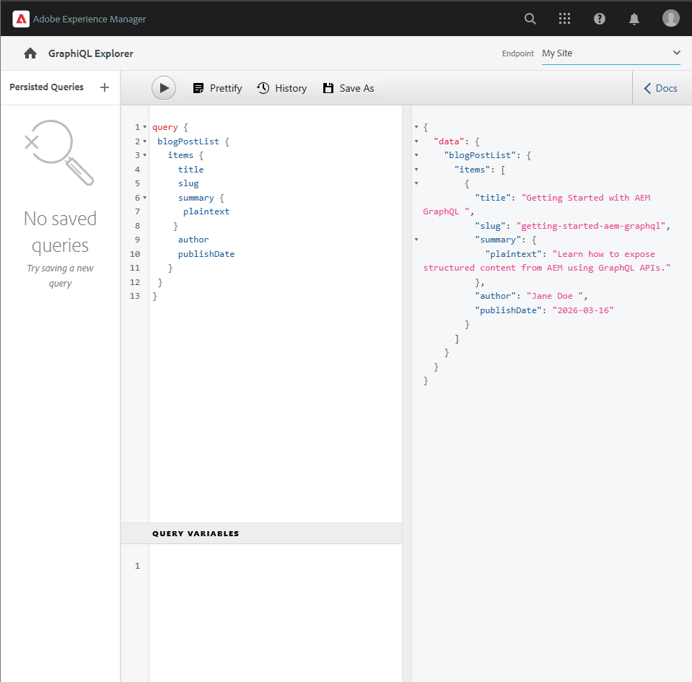This screenshot has width=692, height=682.
Task: Open the Endpoint My Site dropdown
Action: coord(610,53)
